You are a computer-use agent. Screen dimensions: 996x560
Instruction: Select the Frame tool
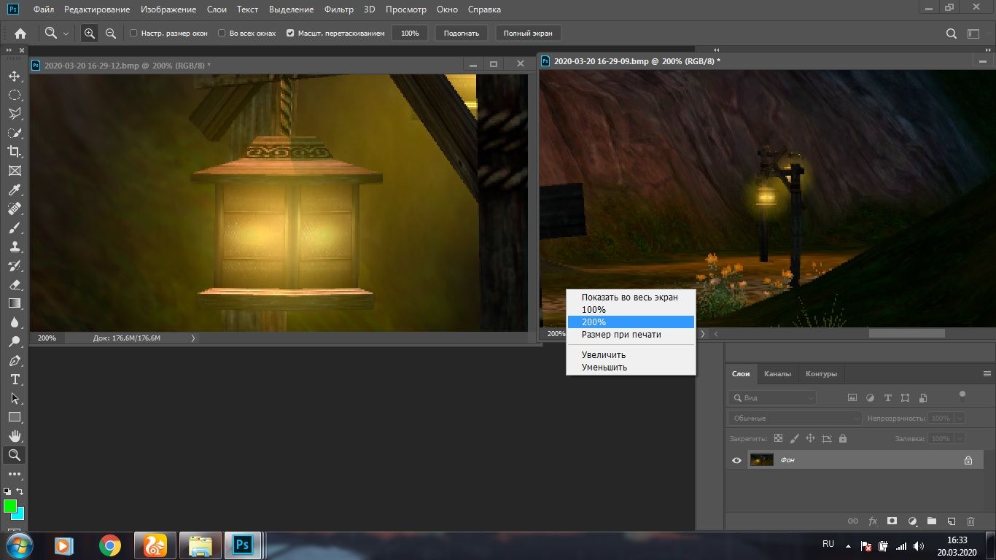coord(14,171)
